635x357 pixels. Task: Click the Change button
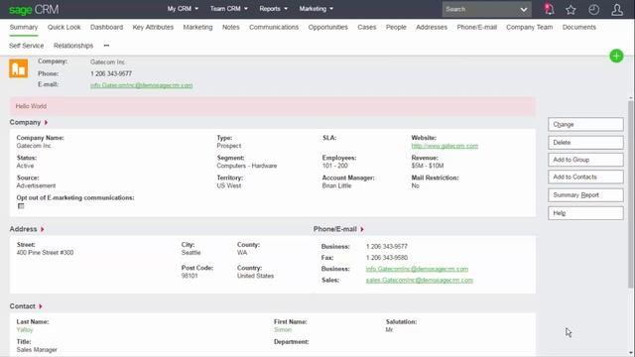[585, 124]
